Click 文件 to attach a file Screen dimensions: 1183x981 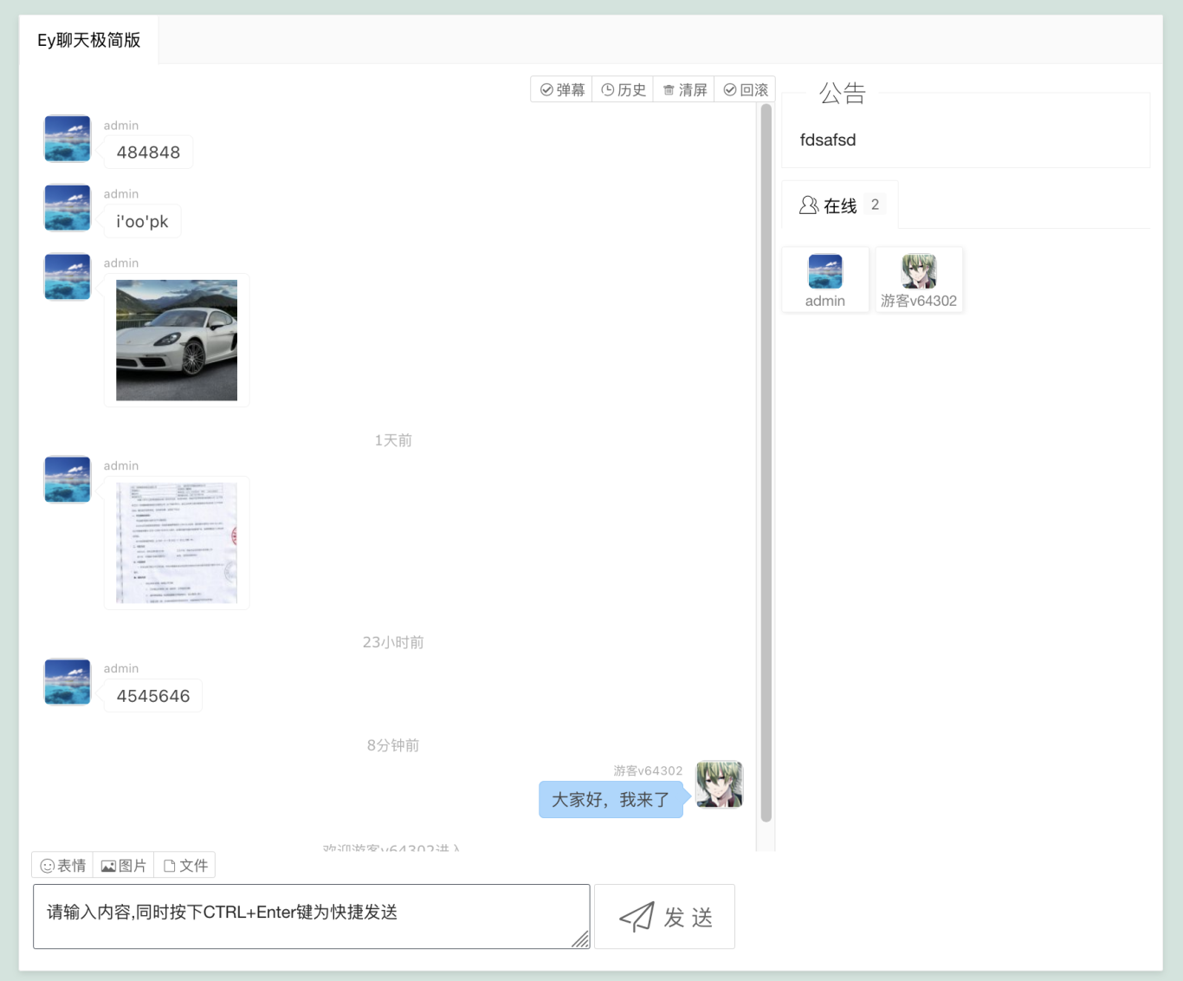[185, 866]
